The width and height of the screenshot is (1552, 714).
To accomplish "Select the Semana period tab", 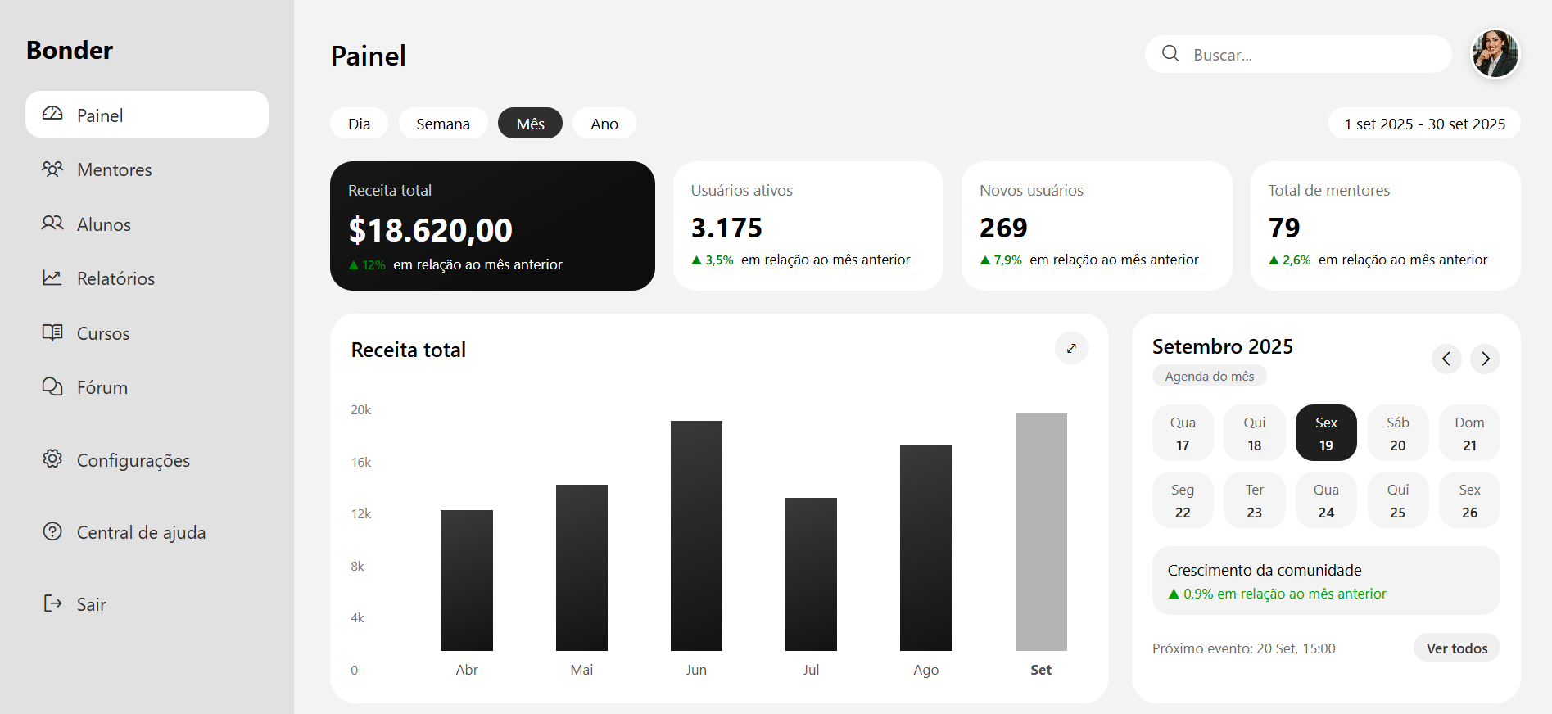I will [x=443, y=124].
